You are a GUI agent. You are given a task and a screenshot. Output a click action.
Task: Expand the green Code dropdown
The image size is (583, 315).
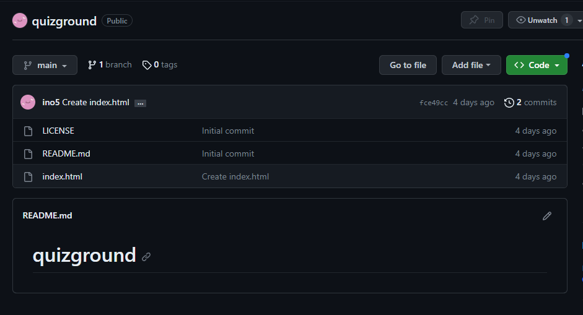pyautogui.click(x=537, y=65)
